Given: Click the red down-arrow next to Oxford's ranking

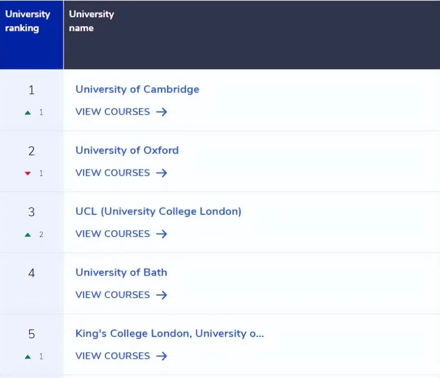Looking at the screenshot, I should pos(28,173).
